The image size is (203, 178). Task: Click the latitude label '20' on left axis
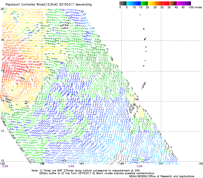pos(2,9)
